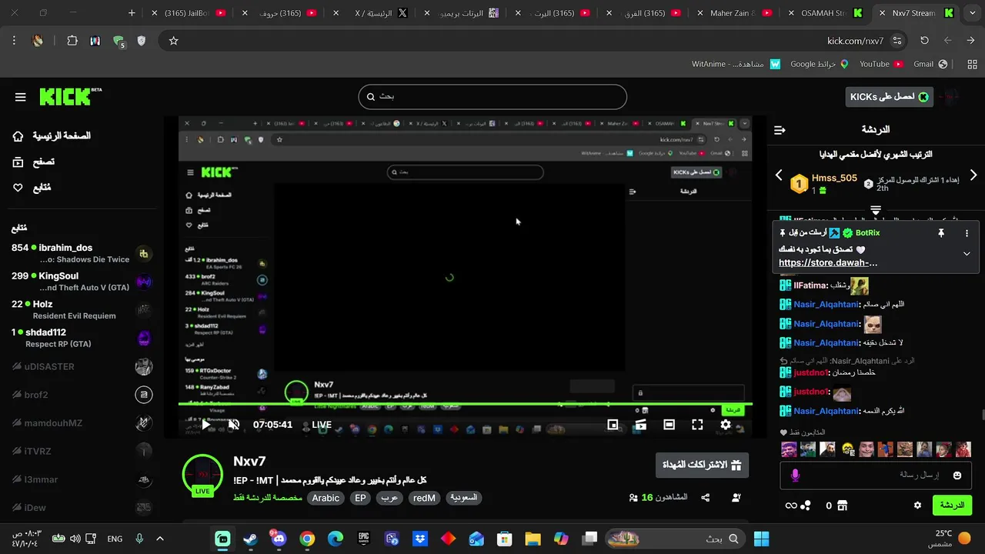This screenshot has width=985, height=554.
Task: Click the green stream progress bar
Action: point(465,404)
